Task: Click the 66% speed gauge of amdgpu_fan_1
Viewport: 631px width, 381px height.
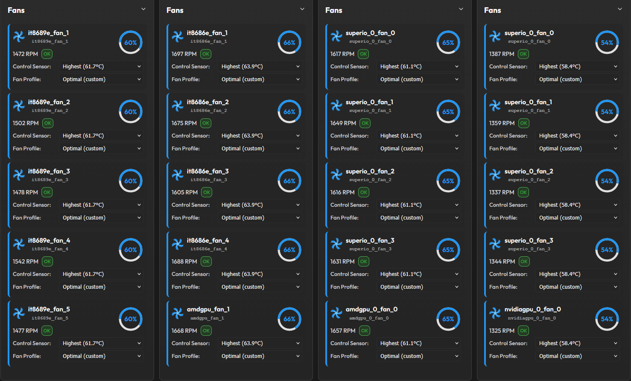Action: 289,319
